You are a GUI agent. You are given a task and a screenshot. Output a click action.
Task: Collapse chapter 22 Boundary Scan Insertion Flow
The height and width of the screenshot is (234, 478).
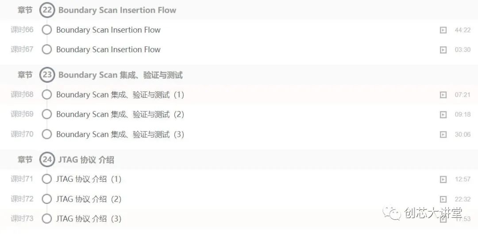(x=117, y=10)
